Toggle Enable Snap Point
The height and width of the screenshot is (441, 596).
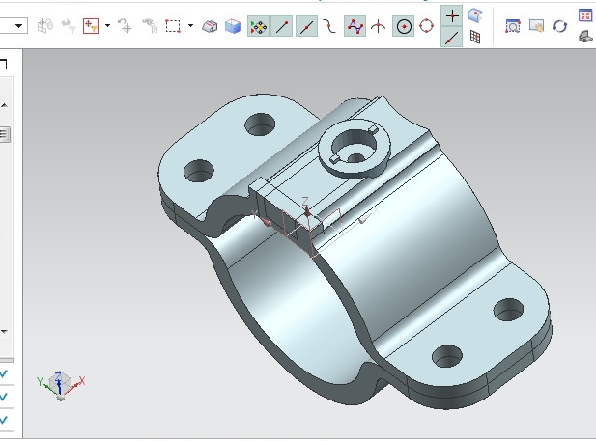tap(259, 27)
